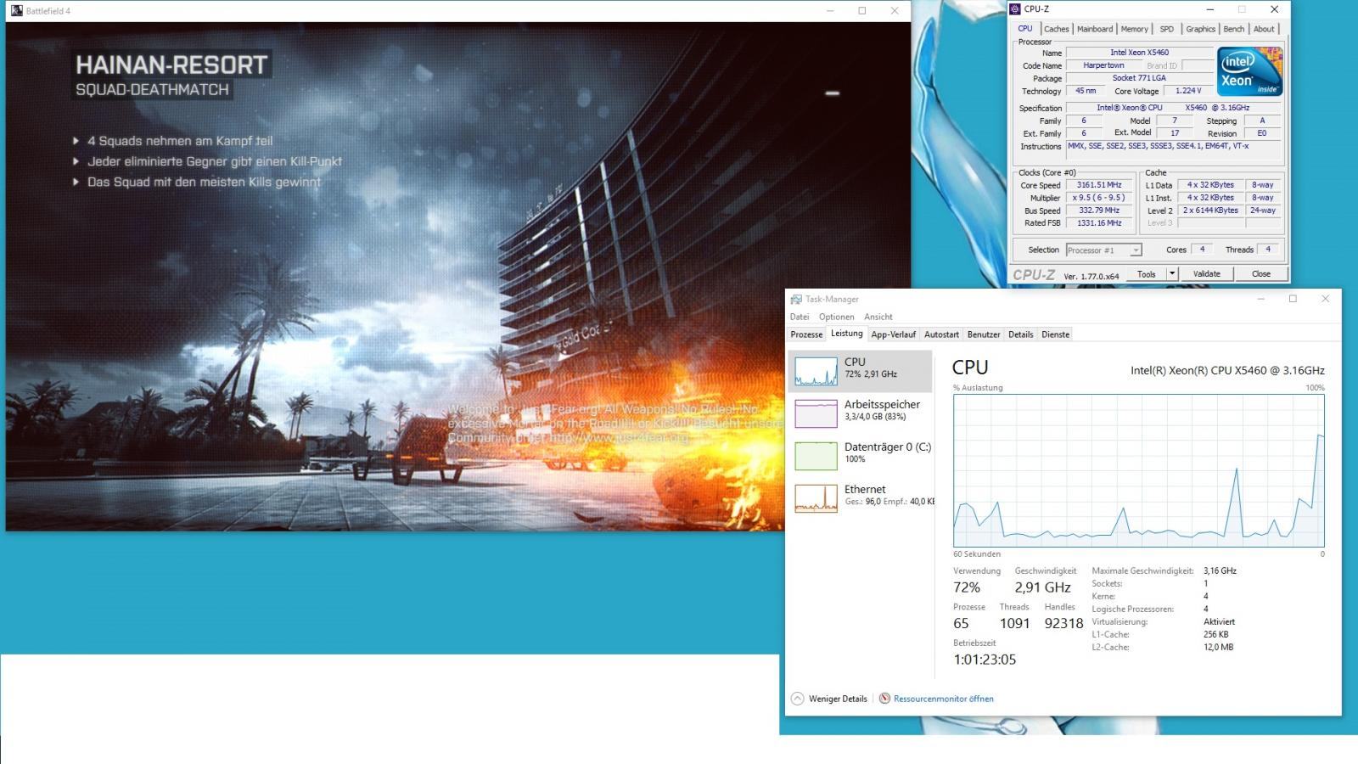This screenshot has width=1358, height=764.
Task: Switch to the Autostart tab
Action: click(941, 334)
